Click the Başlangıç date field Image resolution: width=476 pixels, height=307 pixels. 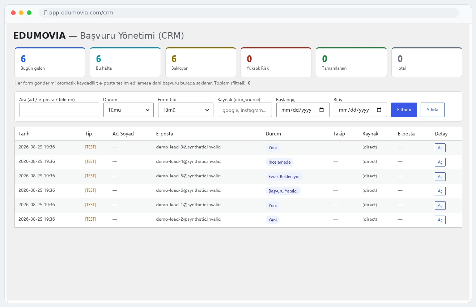[x=303, y=110]
